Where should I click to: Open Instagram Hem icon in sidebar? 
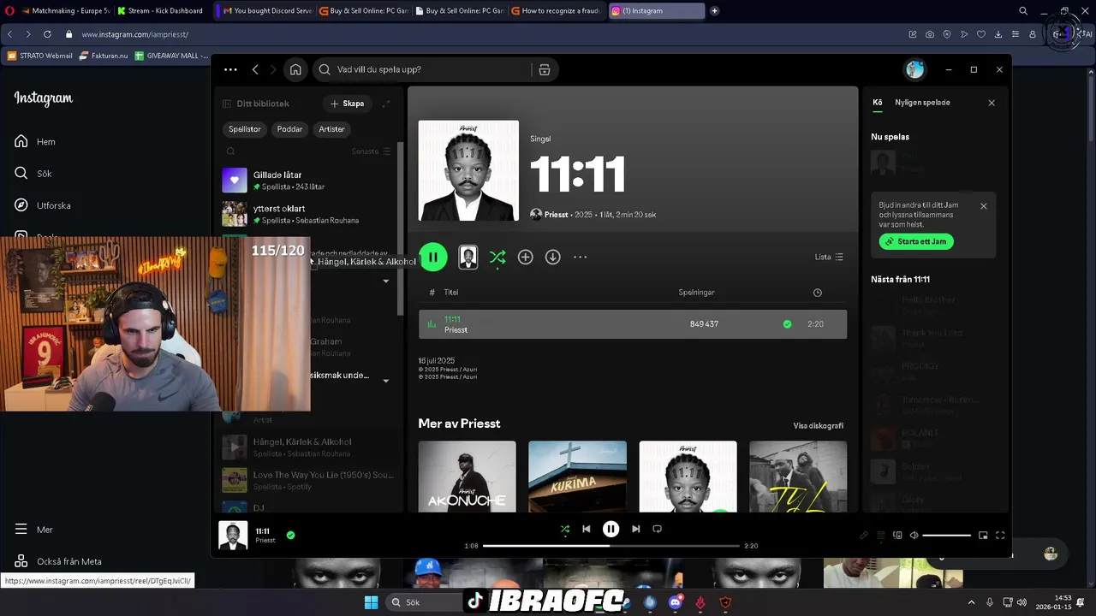[x=21, y=141]
